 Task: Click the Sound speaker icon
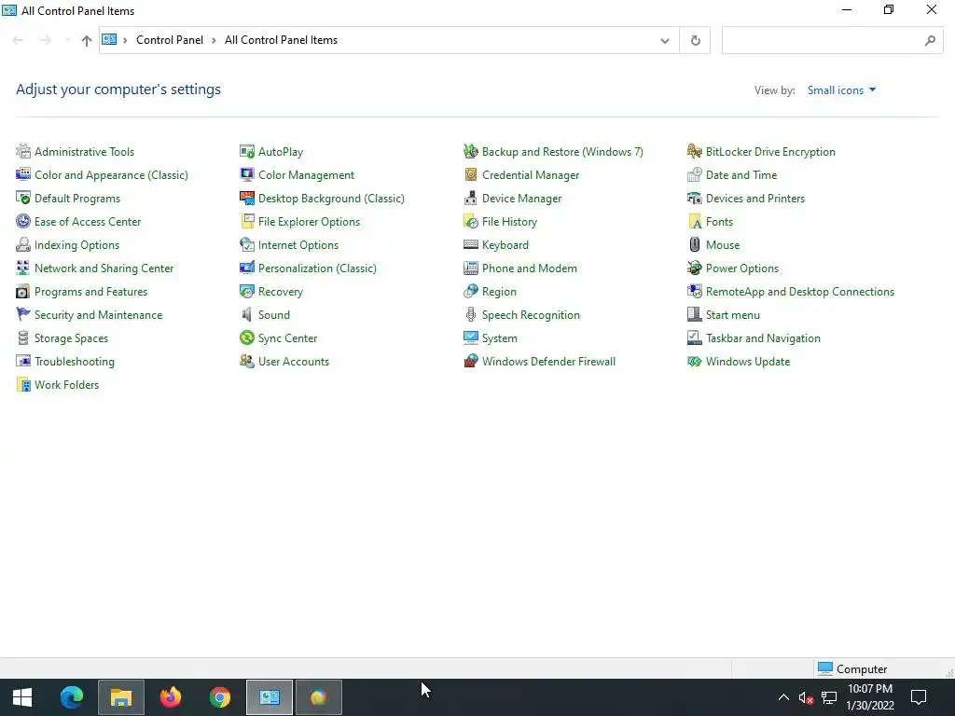pos(246,315)
